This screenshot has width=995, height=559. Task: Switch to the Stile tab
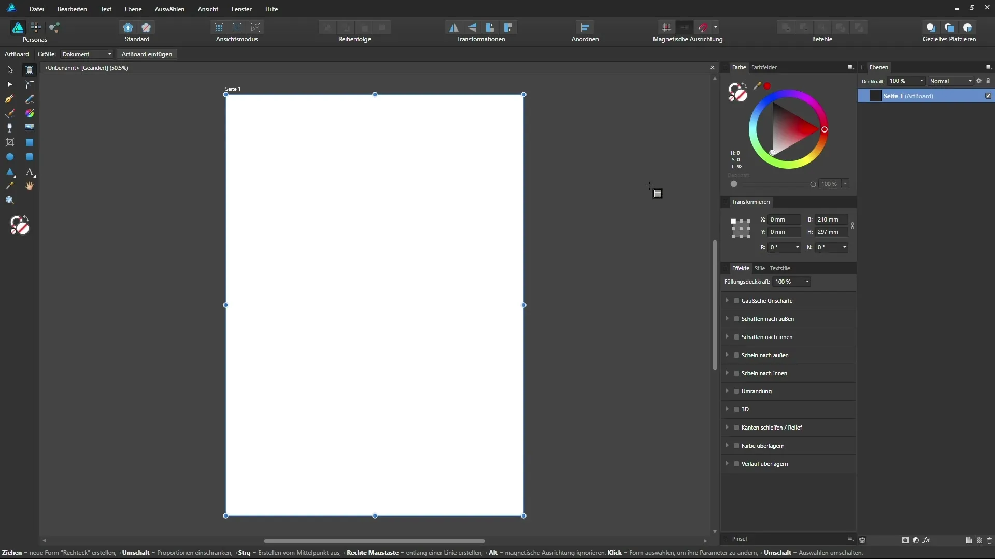click(x=759, y=268)
